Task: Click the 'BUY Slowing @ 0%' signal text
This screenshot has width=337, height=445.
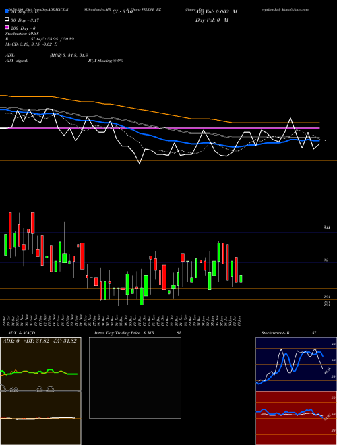Action: point(106,61)
